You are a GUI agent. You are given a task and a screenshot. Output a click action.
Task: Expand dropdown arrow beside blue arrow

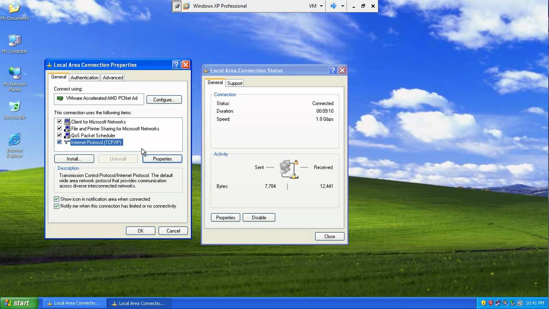[342, 6]
